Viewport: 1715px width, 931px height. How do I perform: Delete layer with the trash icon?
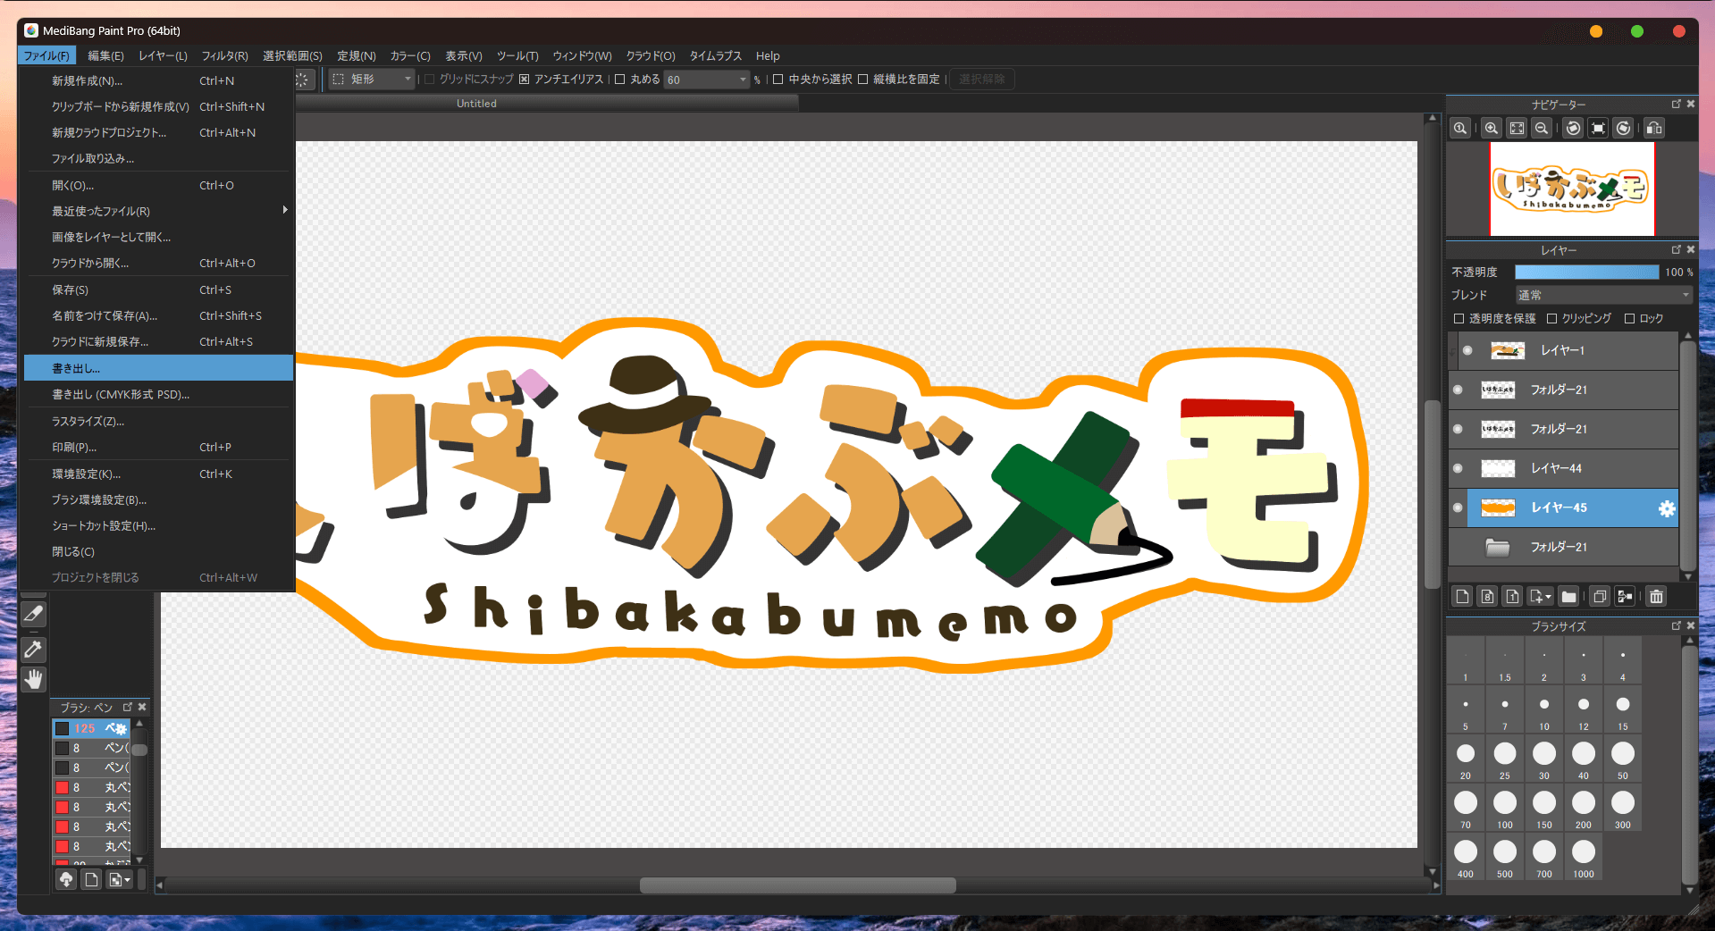click(1656, 597)
